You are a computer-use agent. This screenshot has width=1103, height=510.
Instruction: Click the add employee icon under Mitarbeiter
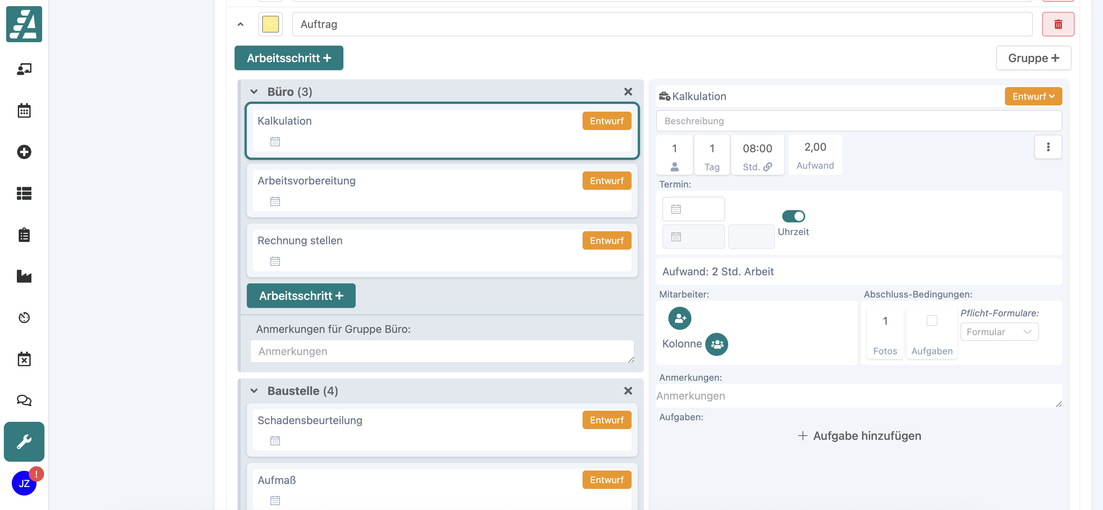click(x=680, y=318)
